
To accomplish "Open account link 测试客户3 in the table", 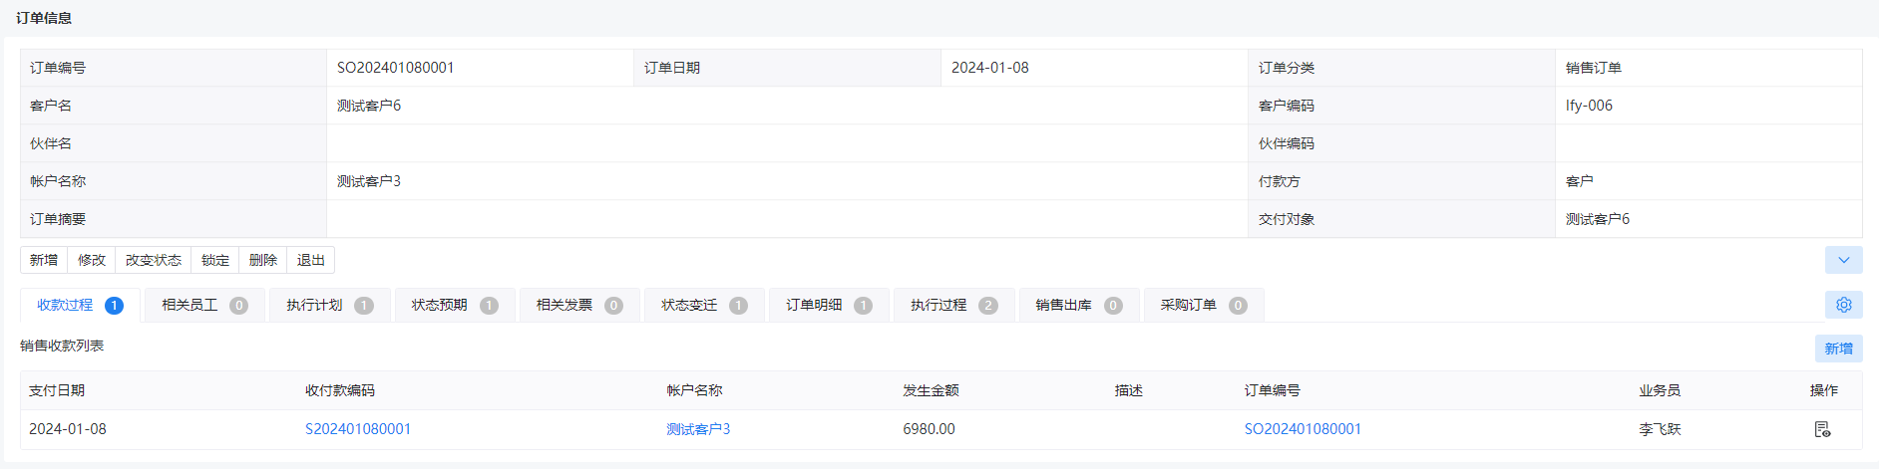I will (698, 429).
